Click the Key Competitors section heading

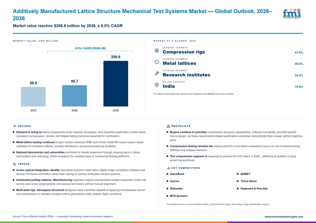186,168
